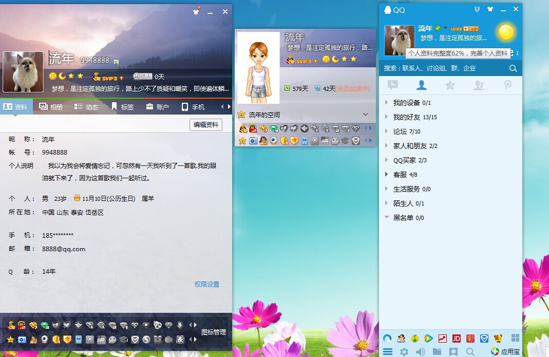549x357 pixels.
Task: Open the QQ Game penguin icon
Action: coord(401,338)
